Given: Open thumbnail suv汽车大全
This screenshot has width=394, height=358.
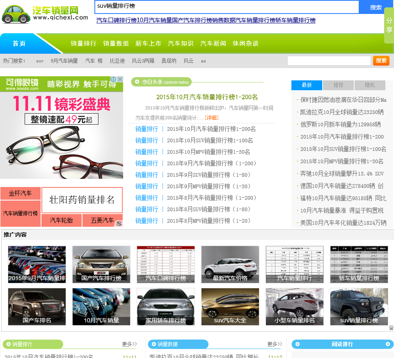Looking at the screenshot, I should pyautogui.click(x=230, y=306).
